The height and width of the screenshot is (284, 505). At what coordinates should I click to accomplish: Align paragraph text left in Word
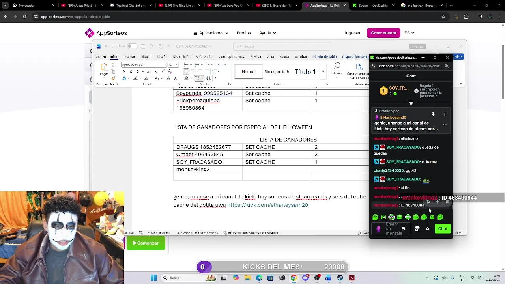(x=186, y=71)
